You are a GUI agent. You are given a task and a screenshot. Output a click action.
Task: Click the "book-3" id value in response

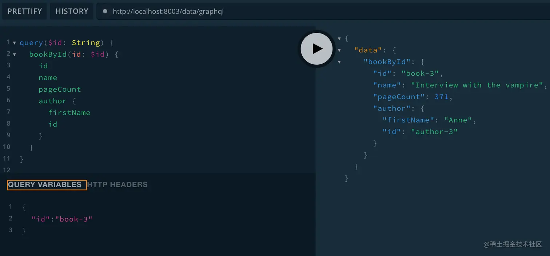coord(420,73)
